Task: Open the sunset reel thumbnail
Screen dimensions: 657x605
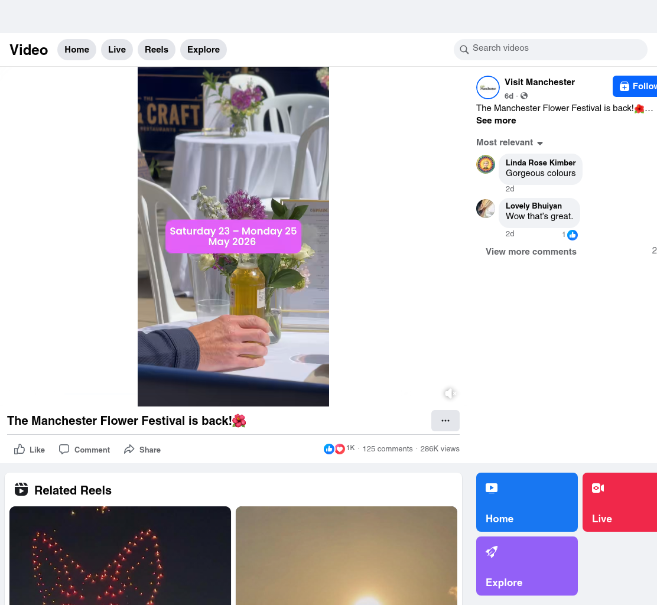Action: click(x=346, y=555)
